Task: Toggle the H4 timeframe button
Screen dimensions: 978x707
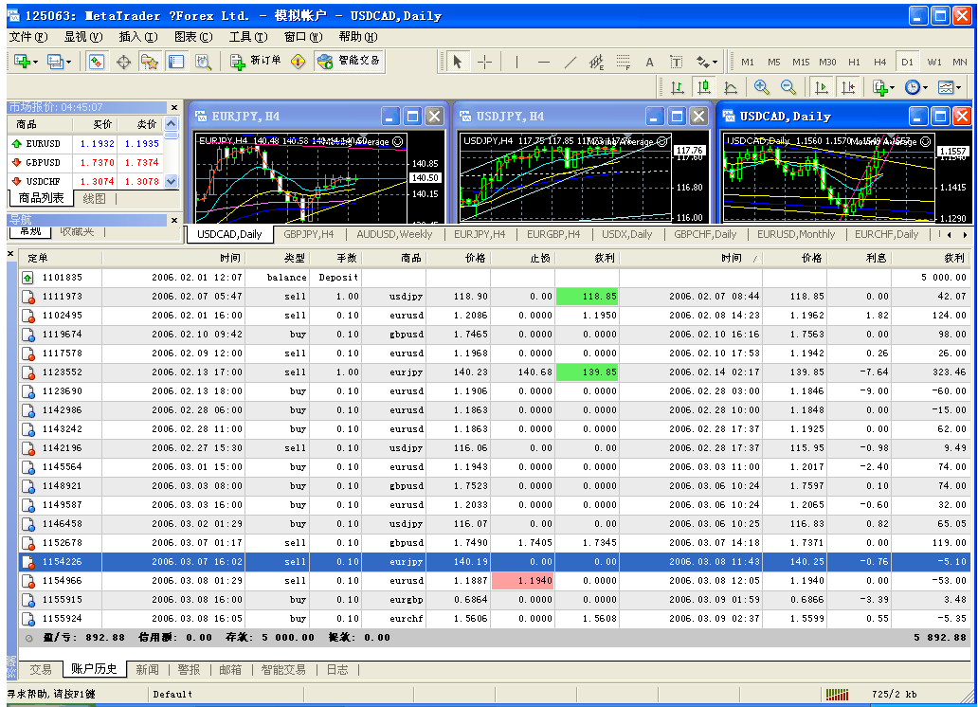Action: 879,62
